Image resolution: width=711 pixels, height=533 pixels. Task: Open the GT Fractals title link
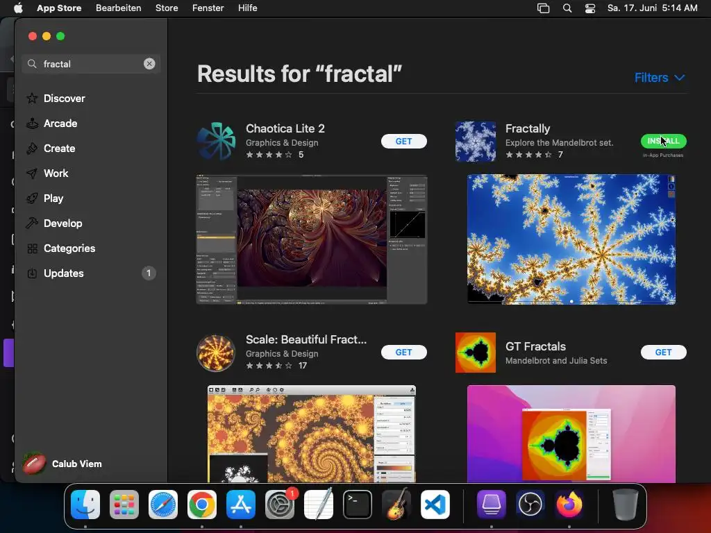(x=535, y=346)
